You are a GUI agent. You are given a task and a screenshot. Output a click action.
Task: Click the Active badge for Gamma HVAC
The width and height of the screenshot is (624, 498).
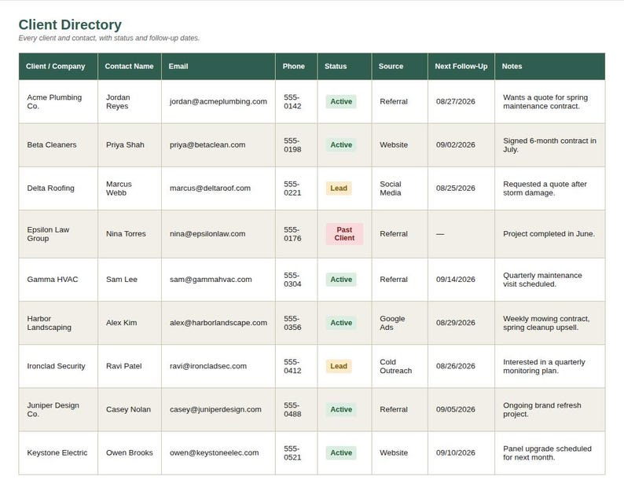tap(341, 280)
